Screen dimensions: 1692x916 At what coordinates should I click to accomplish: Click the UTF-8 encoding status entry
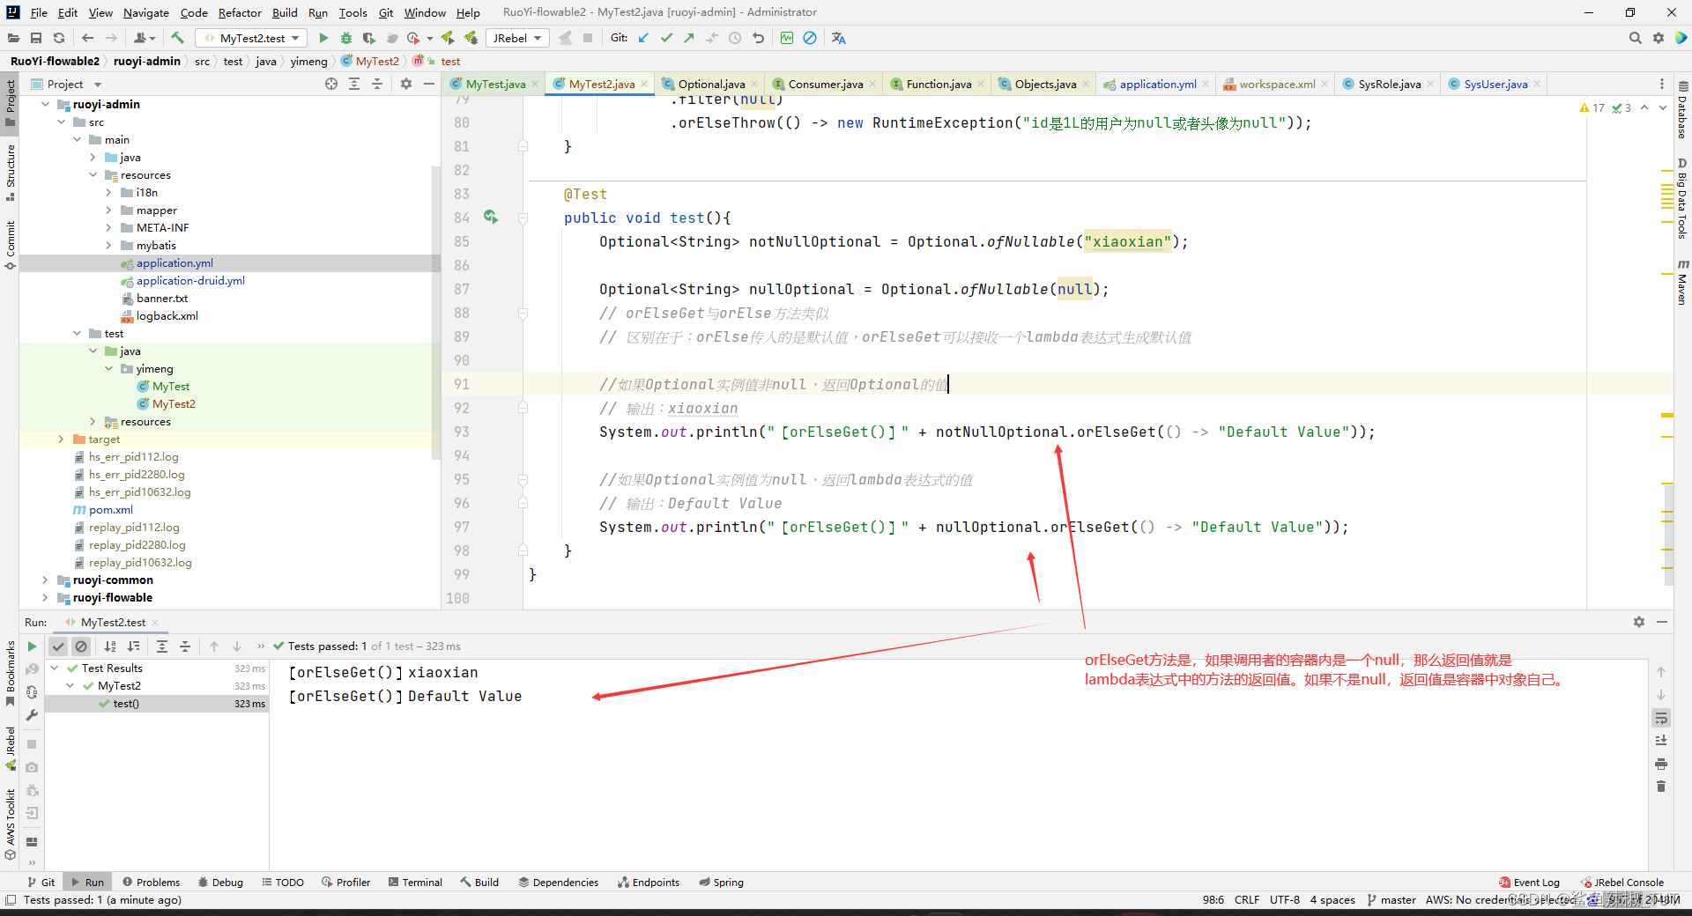coord(1284,899)
